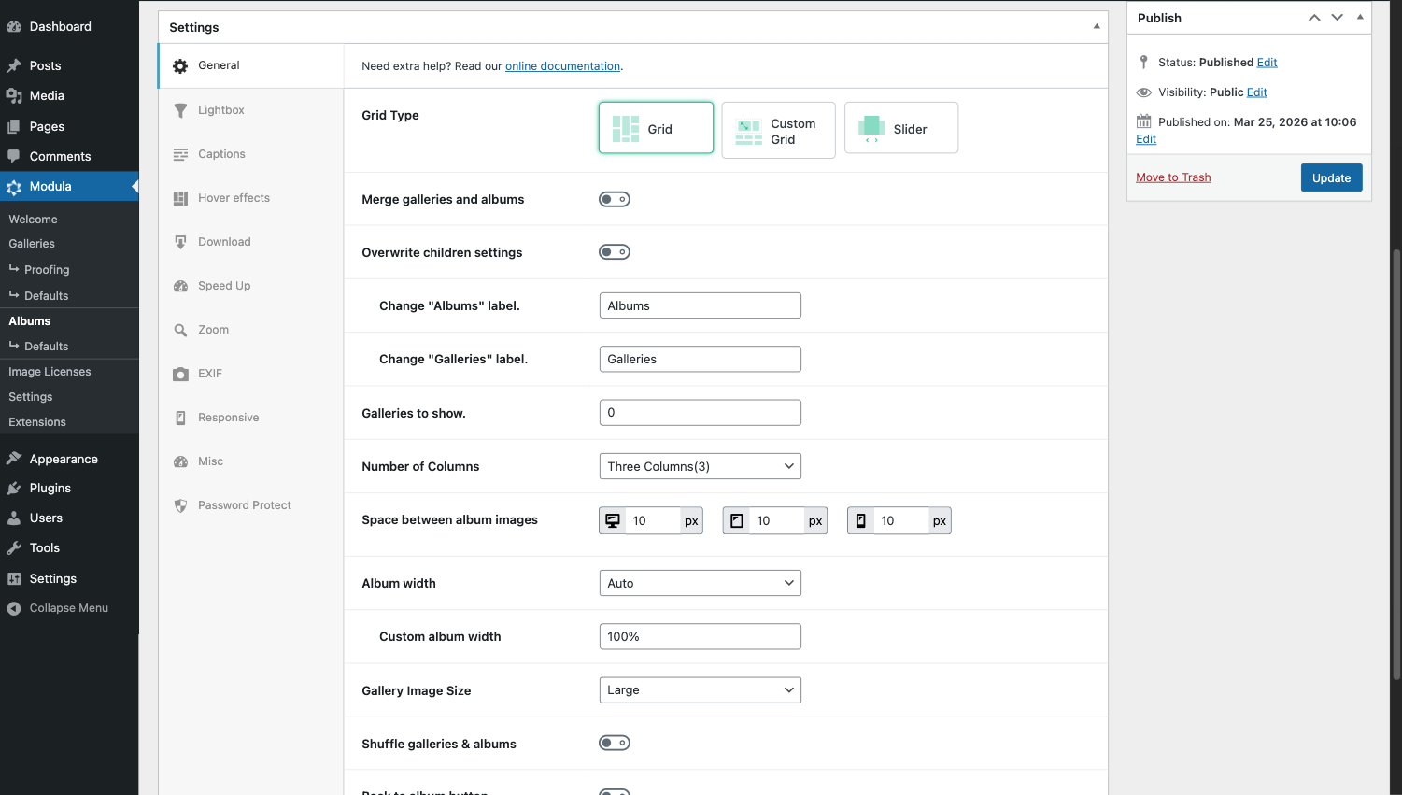Click the Update button
This screenshot has height=795, width=1402.
pos(1331,177)
